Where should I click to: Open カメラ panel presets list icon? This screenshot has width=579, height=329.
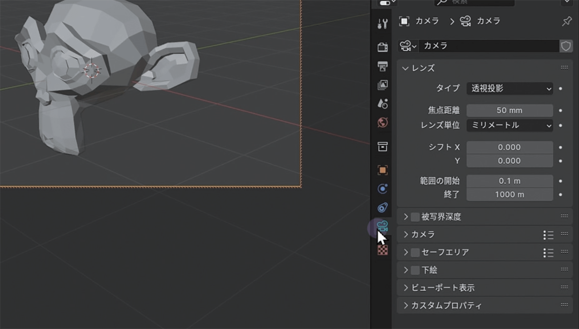pos(548,234)
